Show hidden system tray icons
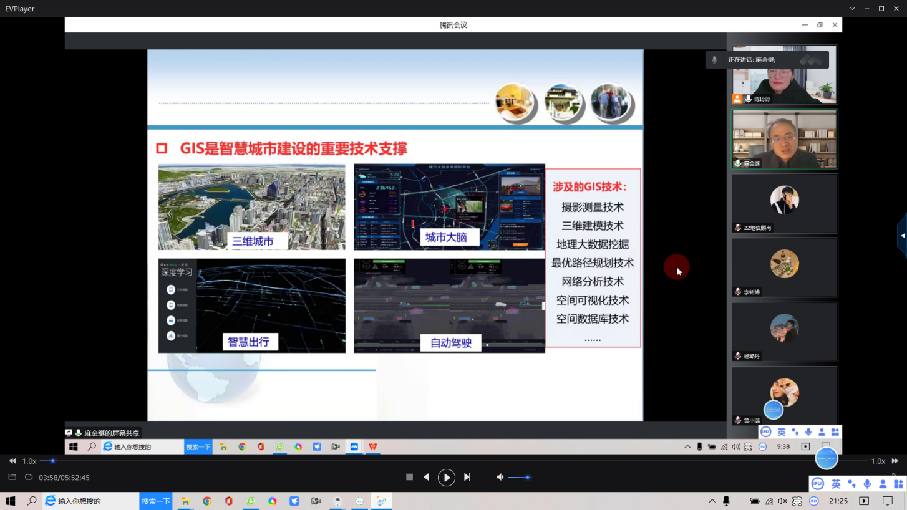The image size is (907, 510). tap(712, 501)
